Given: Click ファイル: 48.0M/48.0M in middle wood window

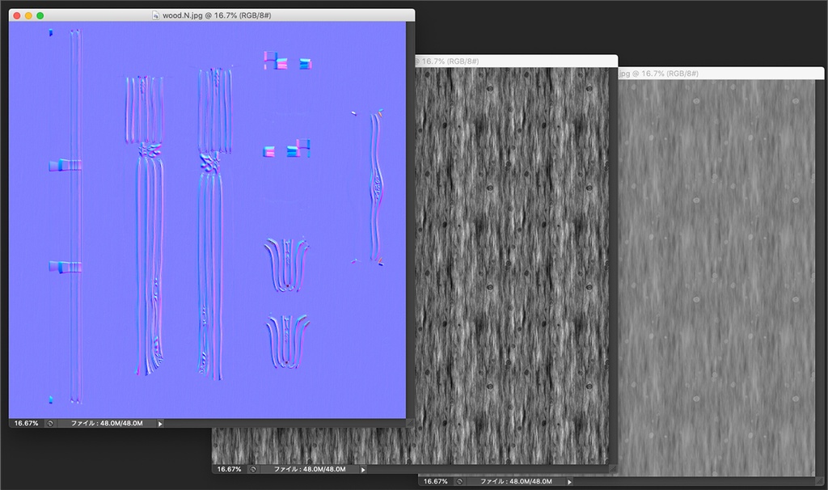Looking at the screenshot, I should (310, 470).
